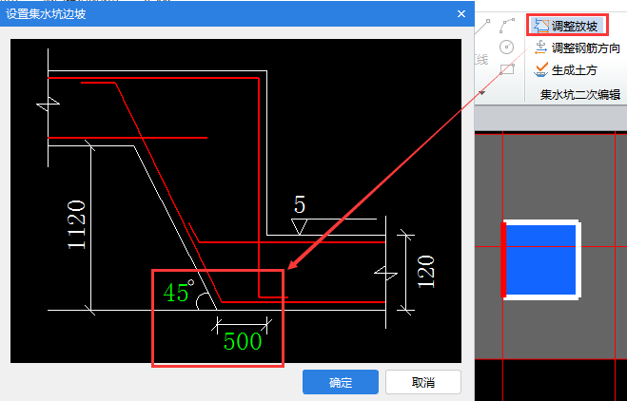Click the 调整钢筋方向 text label
Screen dimensions: 627x401
pos(586,48)
